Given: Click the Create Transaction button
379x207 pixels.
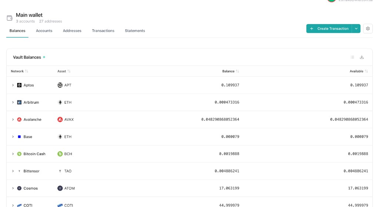Looking at the screenshot, I should pos(329,29).
